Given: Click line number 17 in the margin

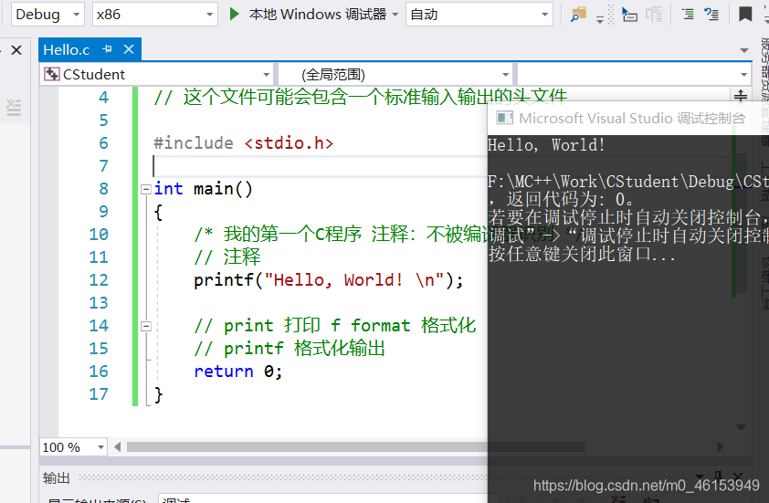Looking at the screenshot, I should coord(99,394).
